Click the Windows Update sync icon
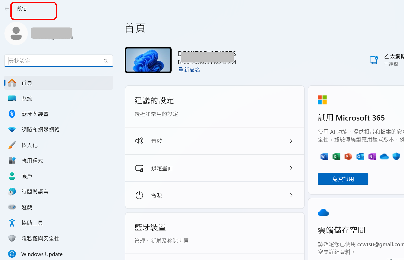Screen dimensions: 404x260 click(x=12, y=254)
